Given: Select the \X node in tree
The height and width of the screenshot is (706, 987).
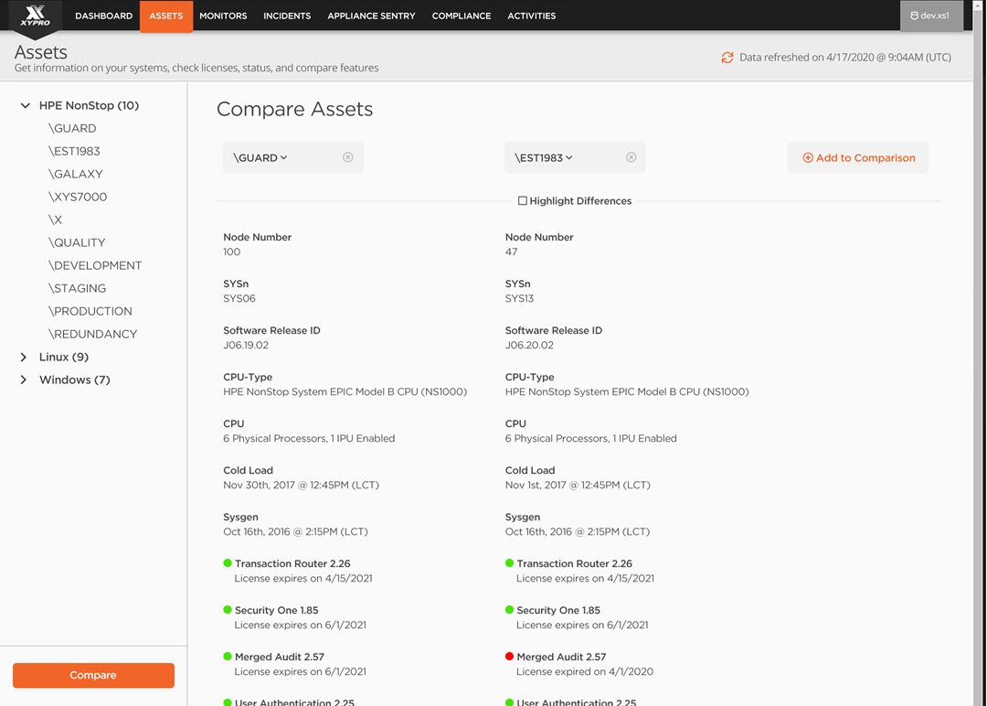Looking at the screenshot, I should pos(56,219).
